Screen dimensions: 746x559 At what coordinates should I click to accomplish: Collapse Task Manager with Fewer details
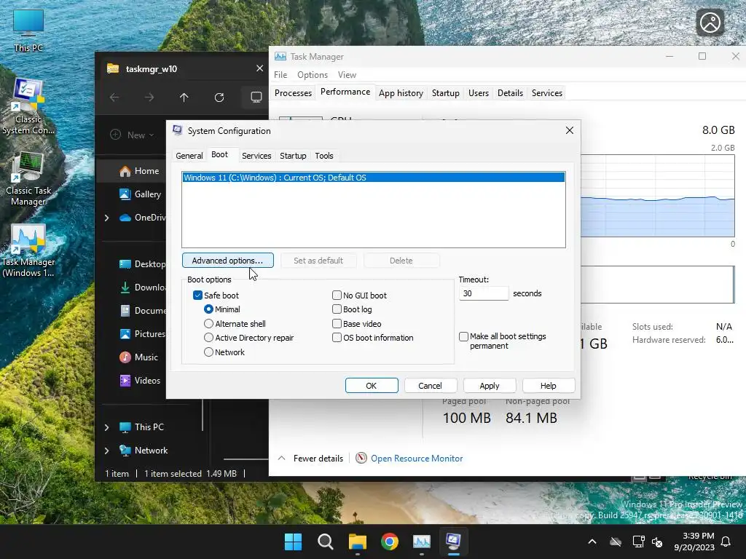click(x=310, y=459)
